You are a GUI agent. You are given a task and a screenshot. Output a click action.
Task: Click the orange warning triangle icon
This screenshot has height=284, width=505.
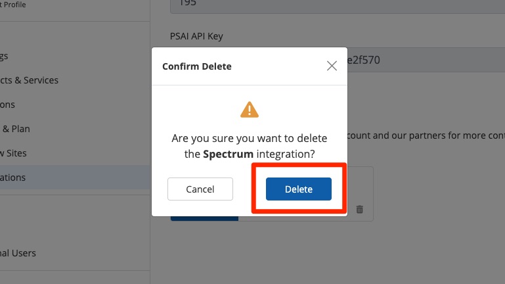(249, 109)
